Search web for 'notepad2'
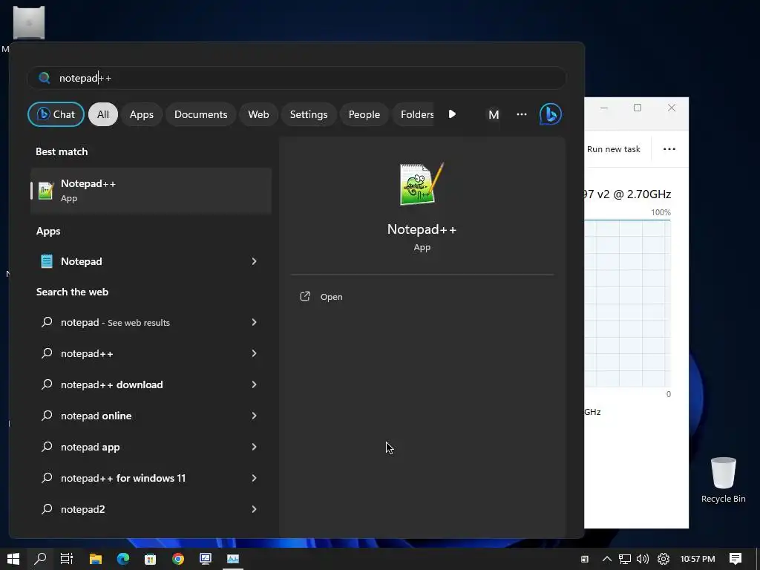Viewport: 760px width, 570px height. coord(83,509)
